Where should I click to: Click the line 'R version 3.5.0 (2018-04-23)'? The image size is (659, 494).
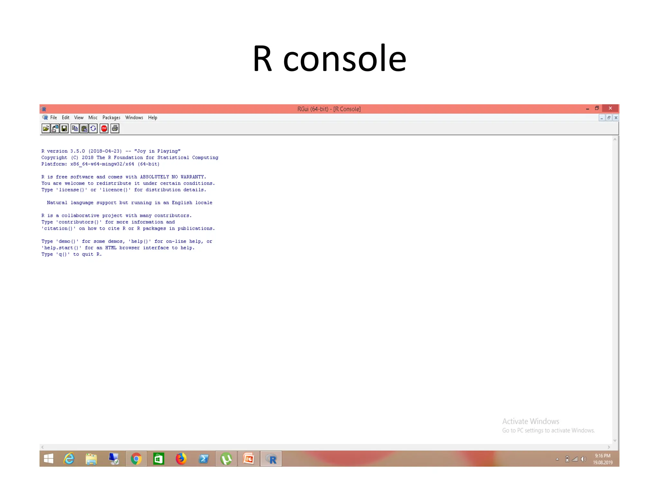point(111,151)
